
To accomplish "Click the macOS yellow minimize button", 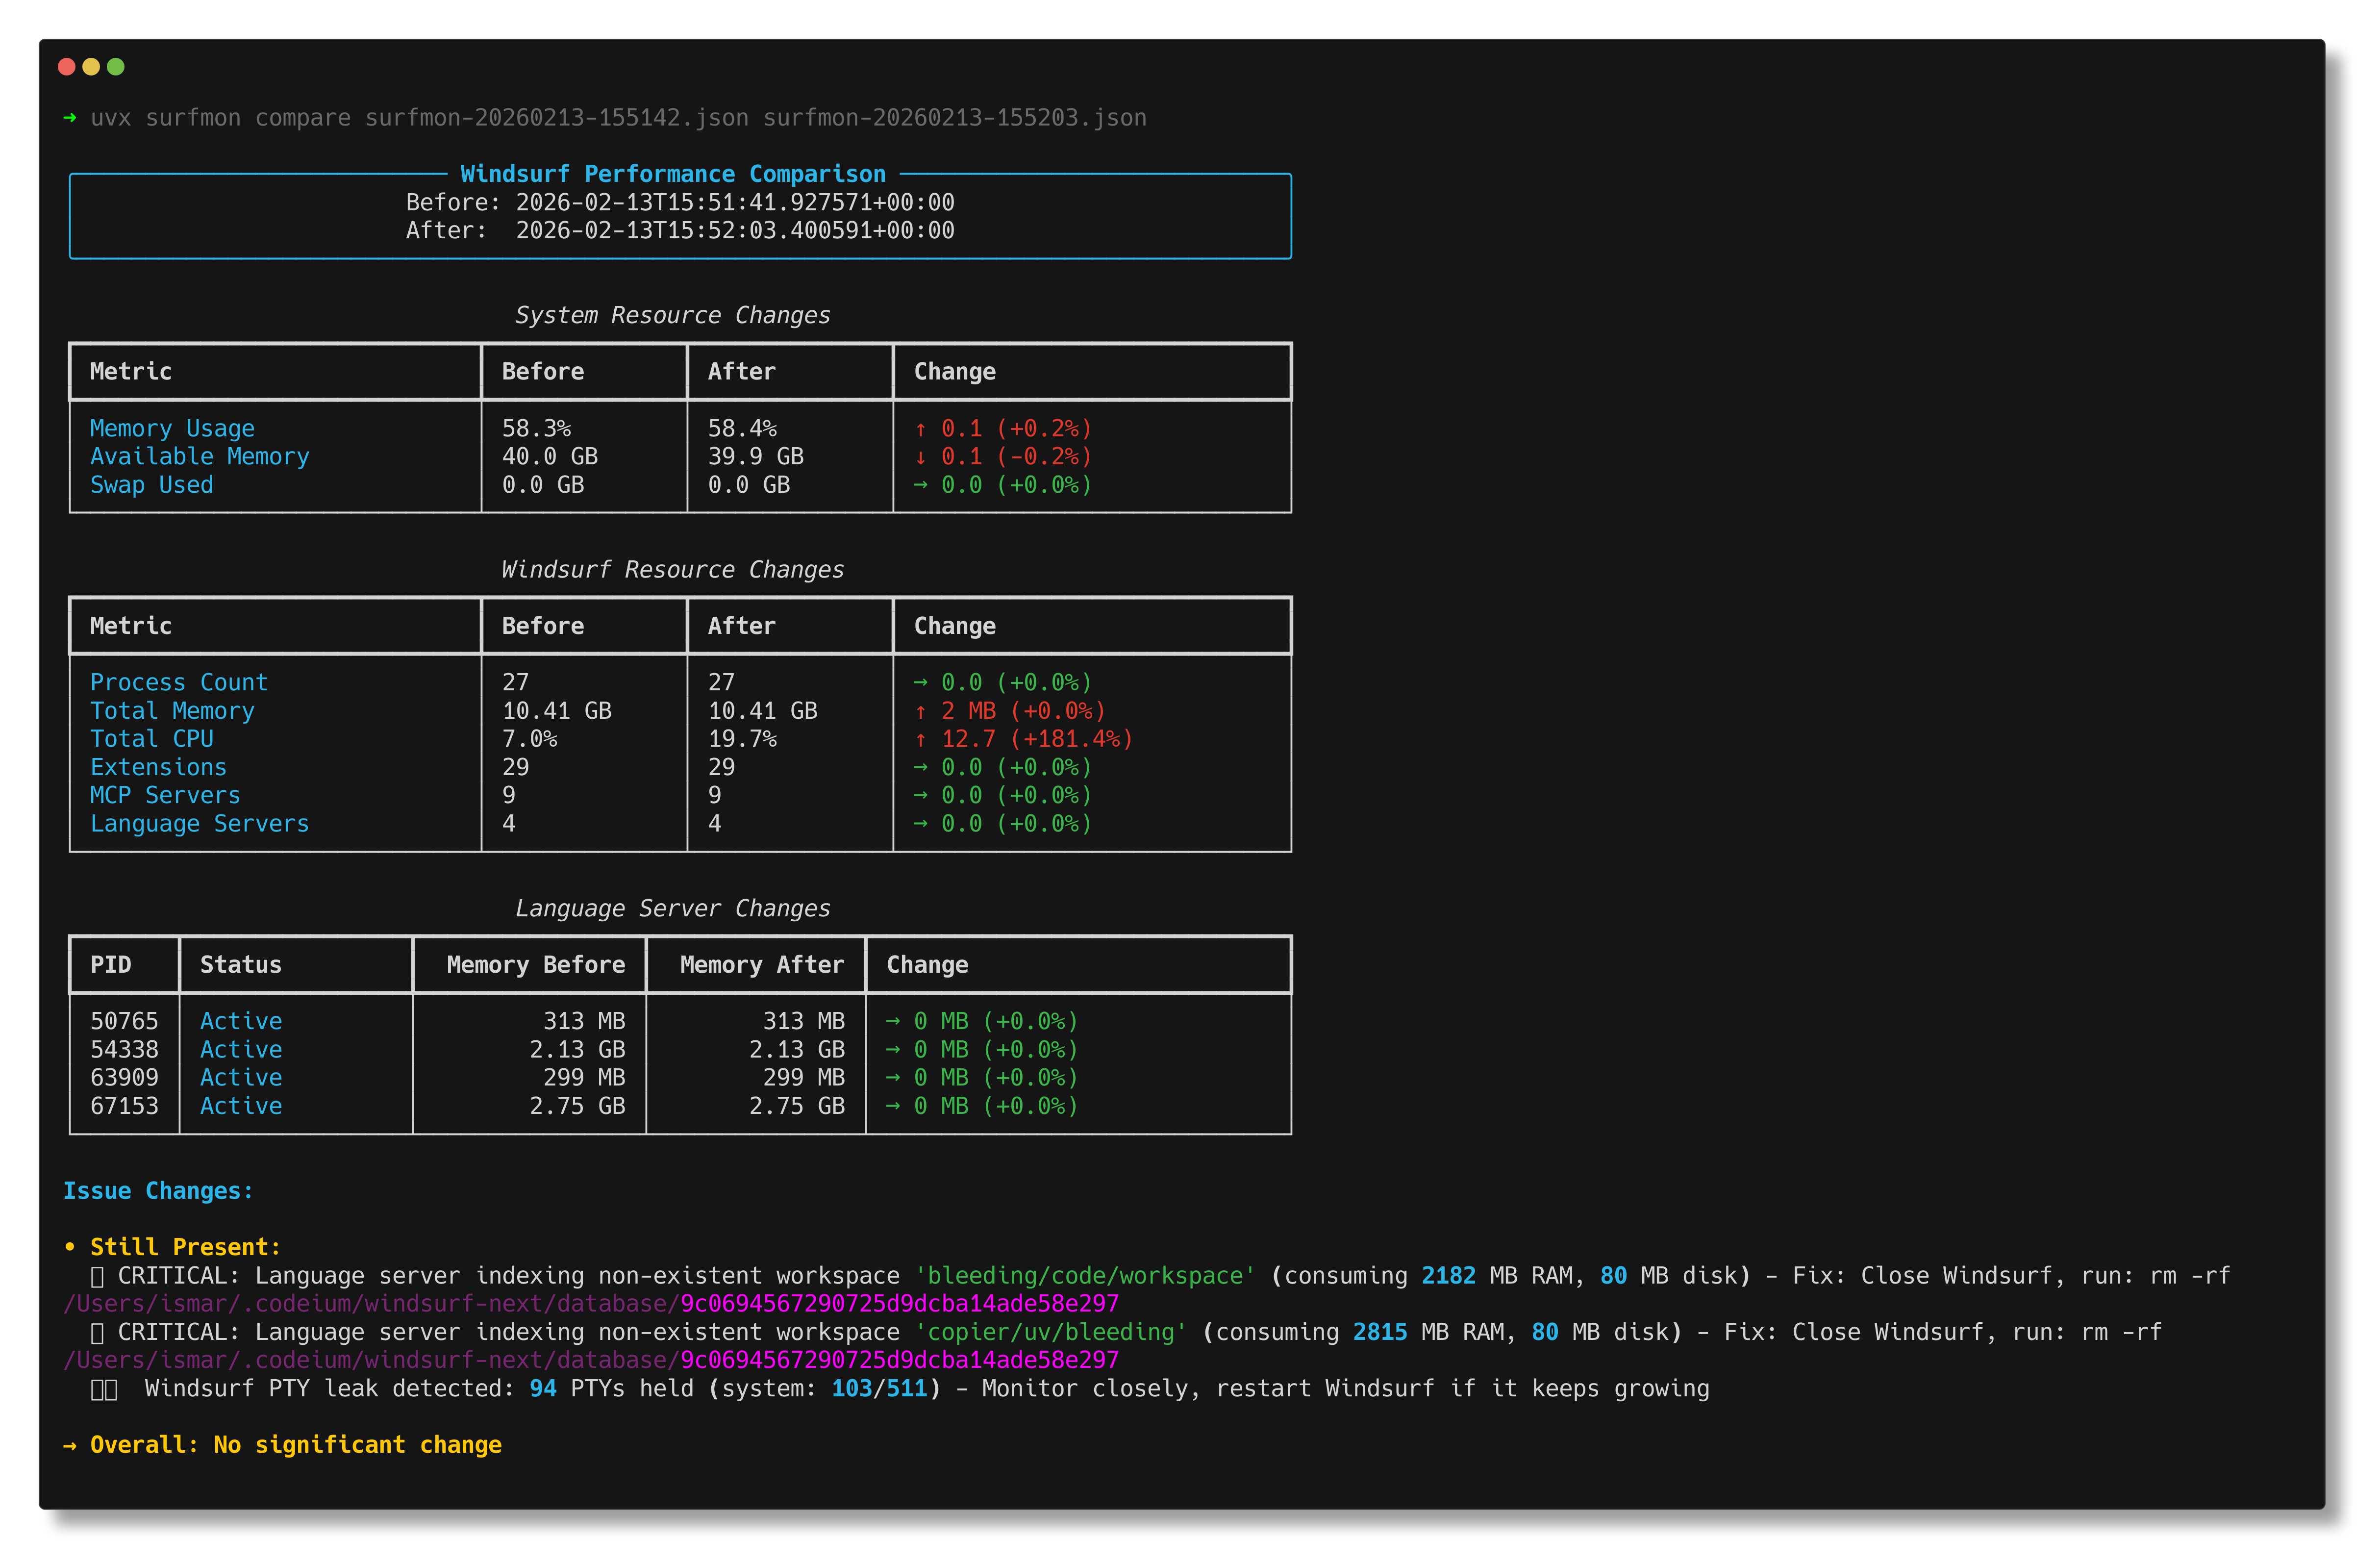I will (91, 66).
